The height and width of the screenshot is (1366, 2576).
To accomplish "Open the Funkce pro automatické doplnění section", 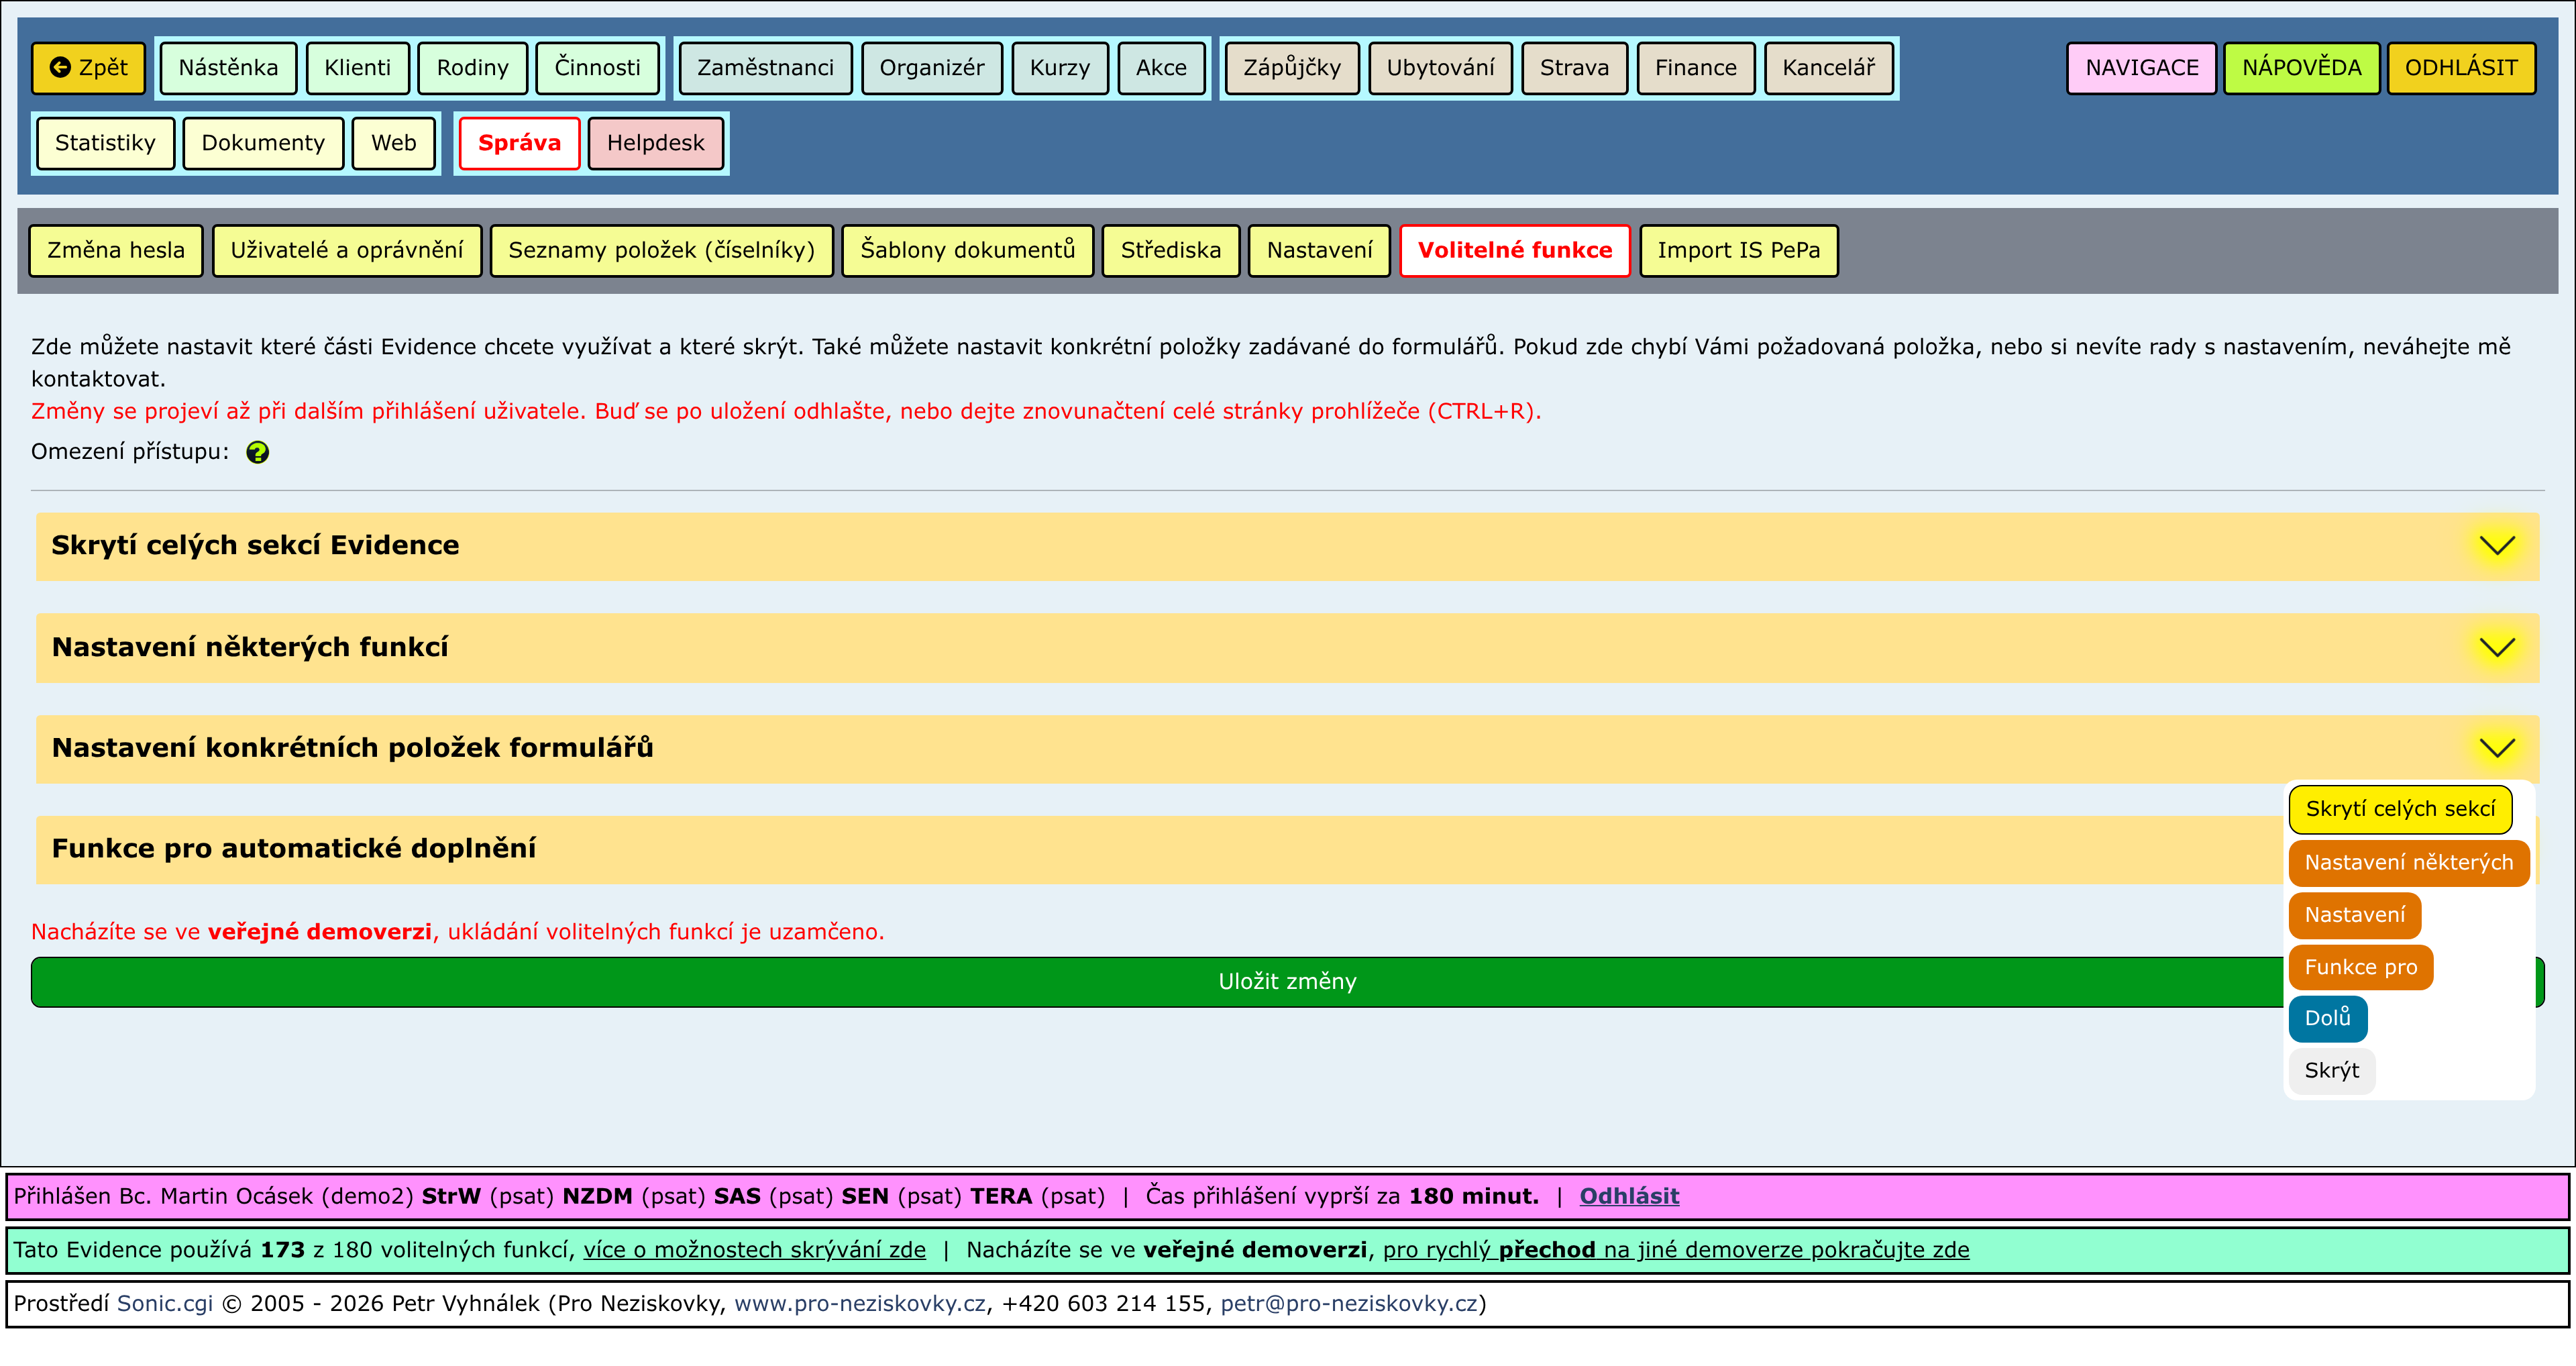I will tap(294, 849).
